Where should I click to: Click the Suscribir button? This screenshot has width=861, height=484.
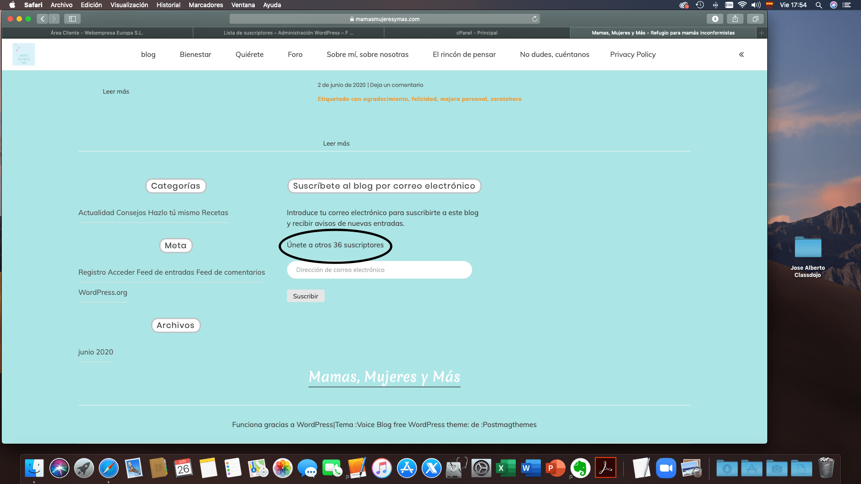tap(305, 296)
